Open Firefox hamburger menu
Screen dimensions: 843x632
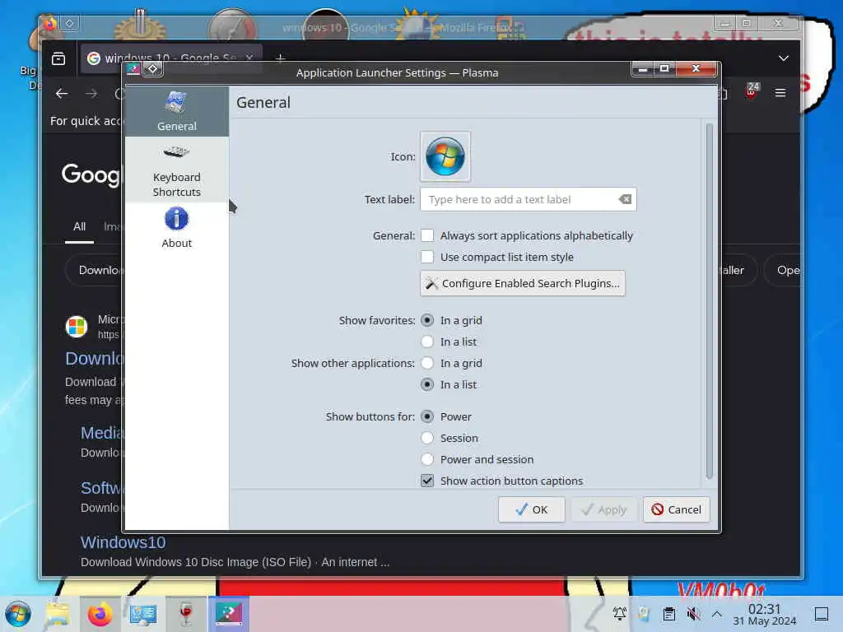click(x=780, y=93)
